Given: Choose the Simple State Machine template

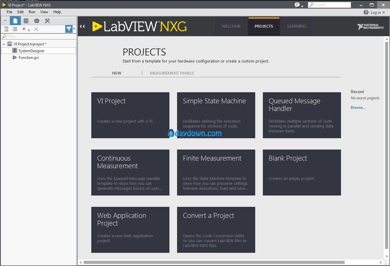Looking at the screenshot, I should pyautogui.click(x=216, y=115).
